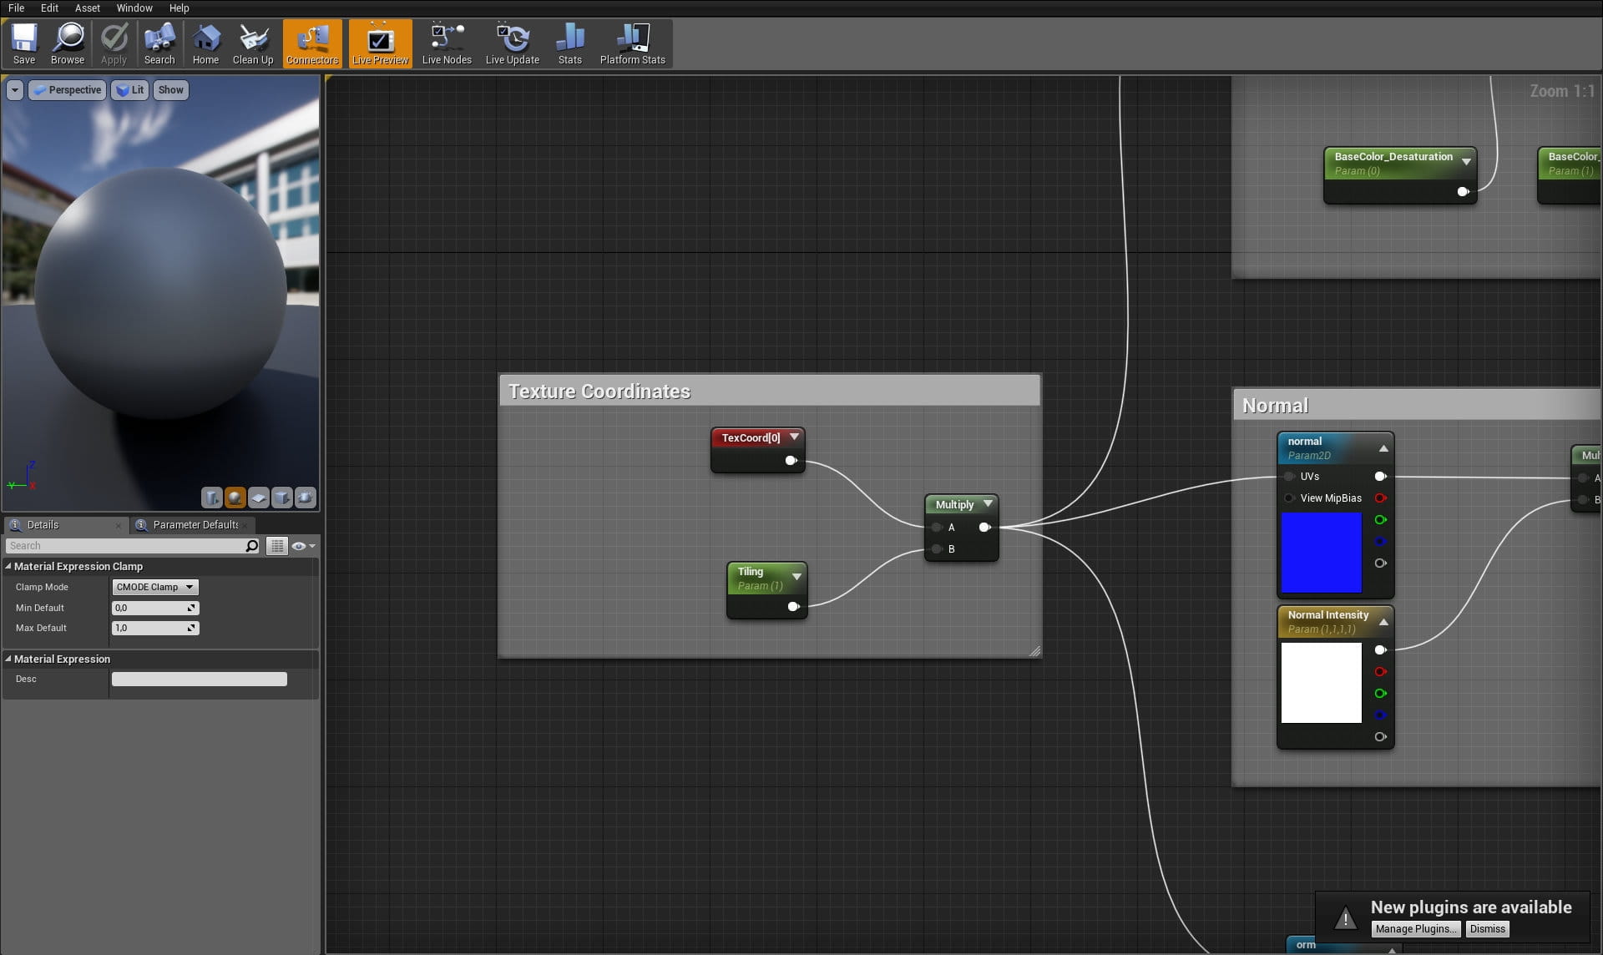Collapse the normal Param2D node preview
This screenshot has width=1603, height=955.
(x=1383, y=448)
